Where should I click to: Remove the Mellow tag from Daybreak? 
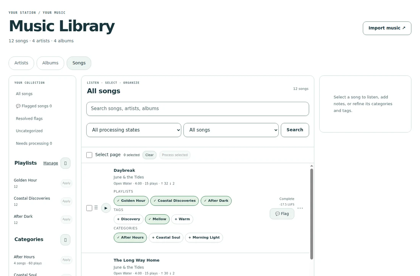pyautogui.click(x=157, y=219)
